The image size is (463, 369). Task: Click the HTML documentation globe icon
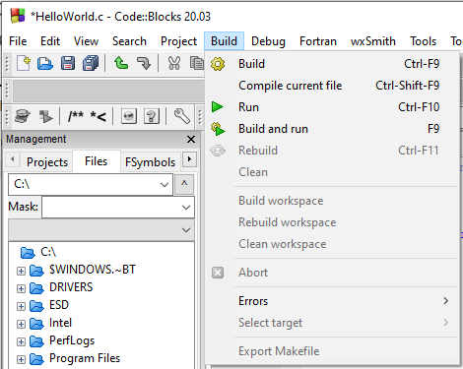point(129,116)
